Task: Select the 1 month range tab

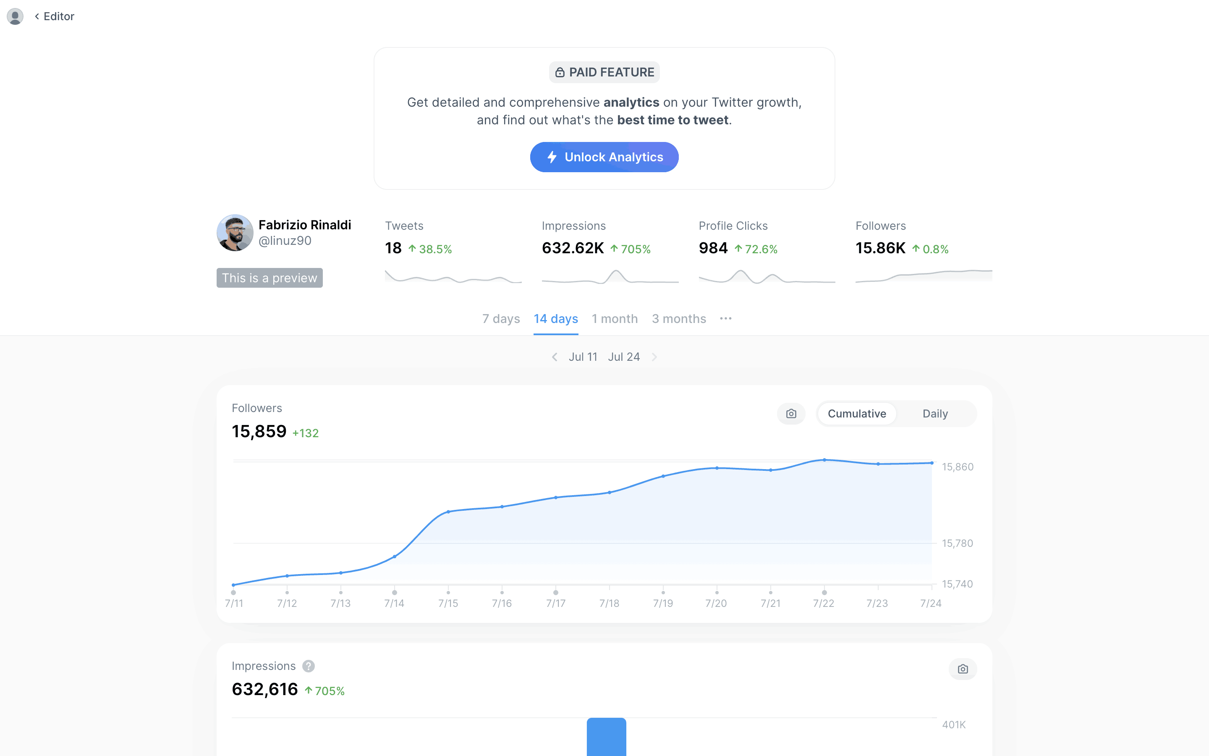Action: [x=615, y=318]
